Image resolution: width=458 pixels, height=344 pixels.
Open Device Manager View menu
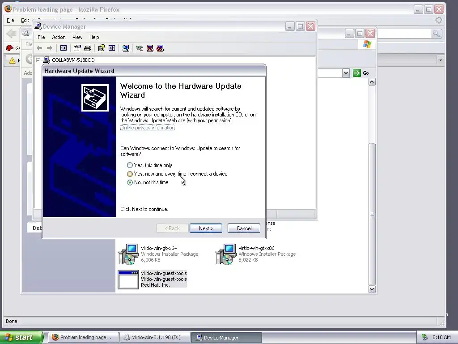pos(77,37)
